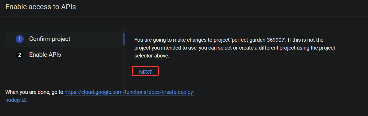Select the Confirm project step

coord(64,39)
